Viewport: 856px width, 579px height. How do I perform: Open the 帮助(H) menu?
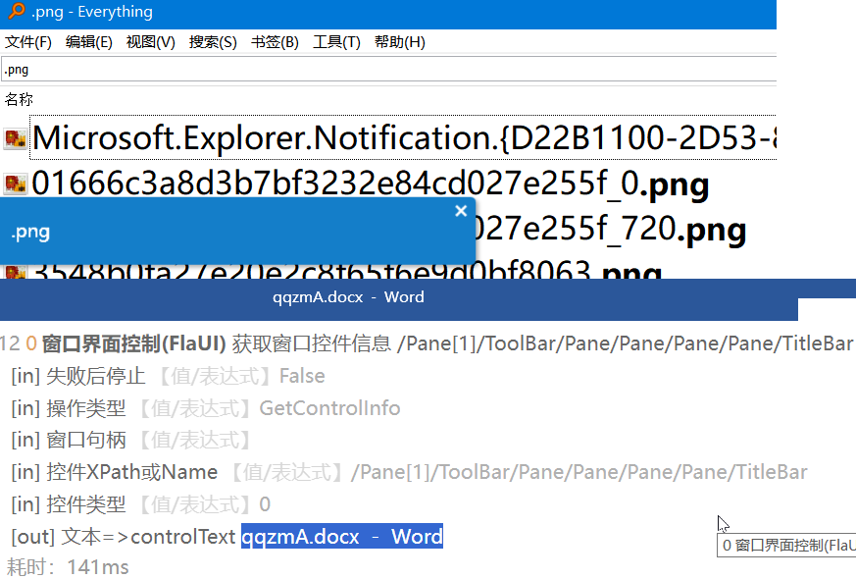[400, 42]
